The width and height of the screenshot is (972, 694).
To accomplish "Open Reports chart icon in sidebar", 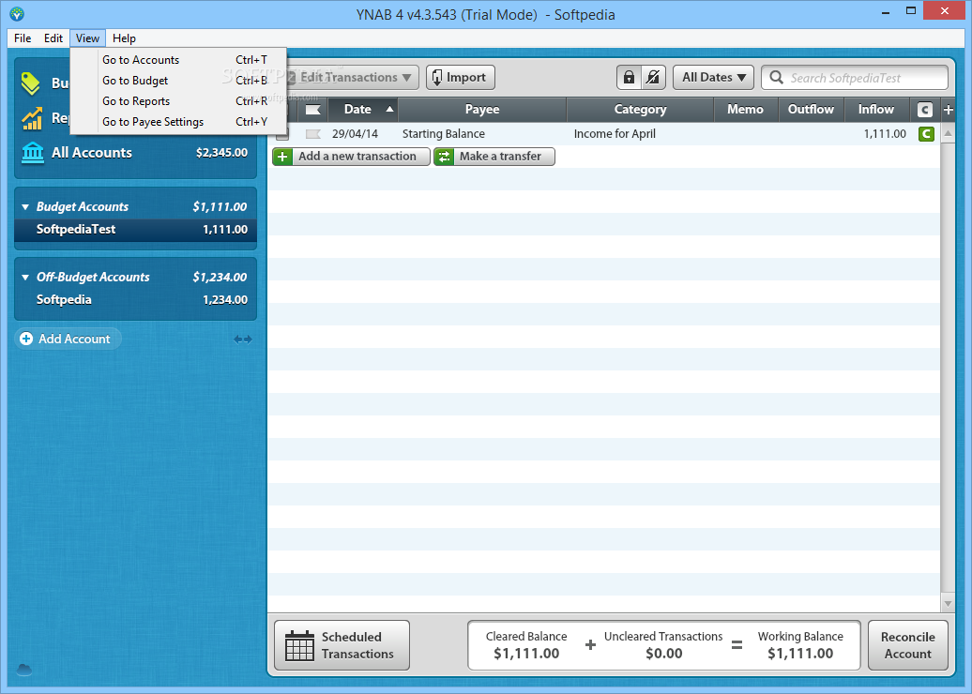I will point(32,118).
